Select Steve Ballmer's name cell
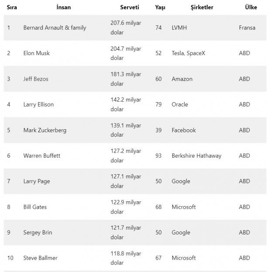The height and width of the screenshot is (272, 268). tap(40, 258)
